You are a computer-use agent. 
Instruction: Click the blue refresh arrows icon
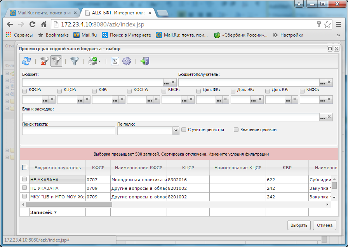click(26, 61)
